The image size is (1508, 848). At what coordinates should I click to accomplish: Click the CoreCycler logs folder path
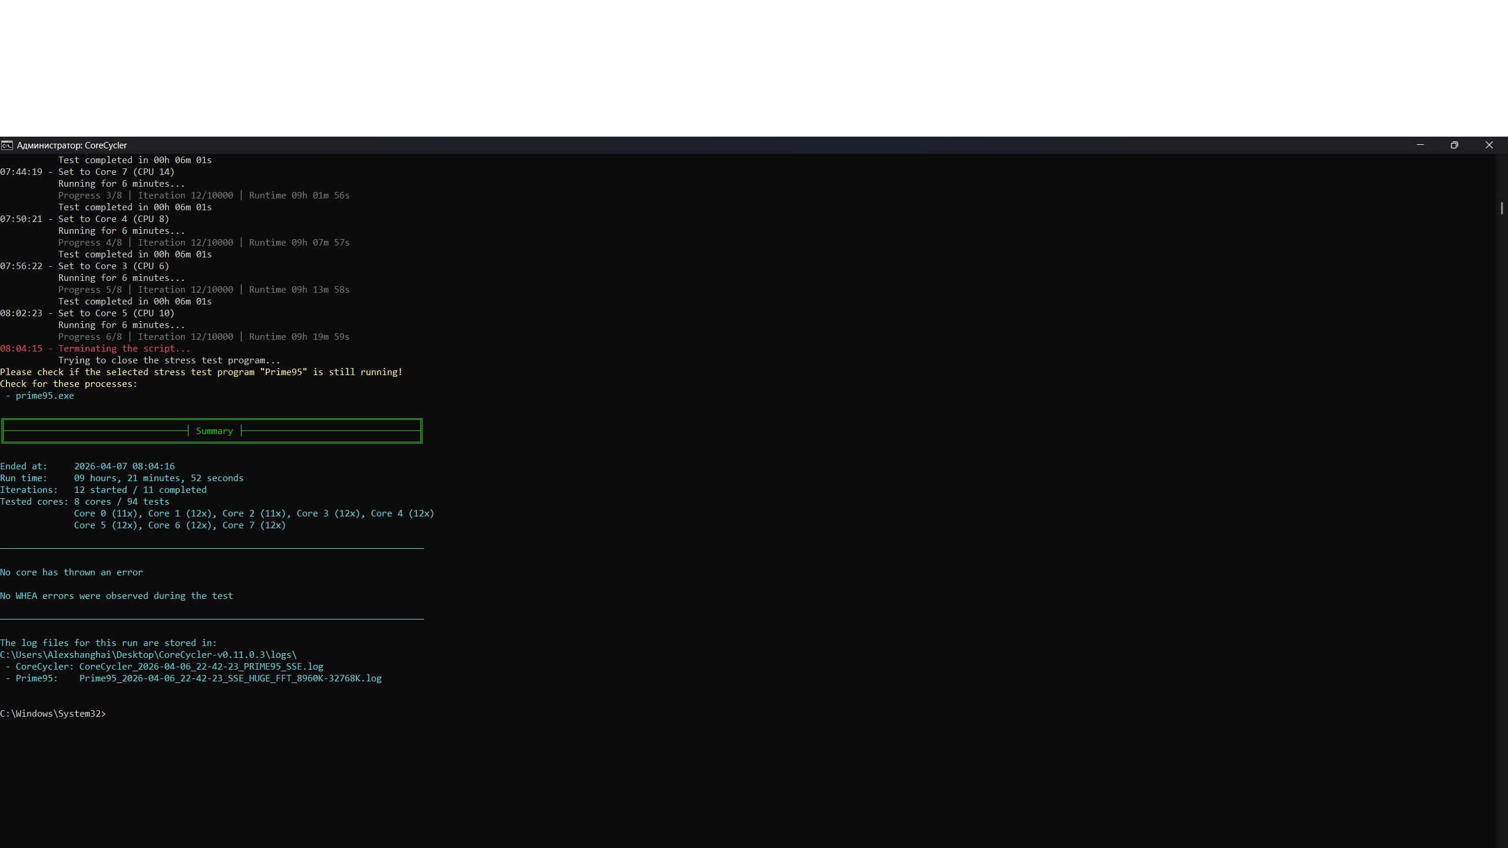(x=148, y=655)
